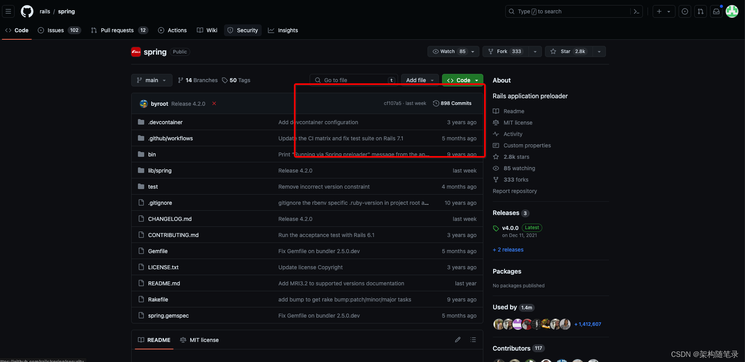
Task: Open the main branch selector dropdown
Action: [152, 80]
